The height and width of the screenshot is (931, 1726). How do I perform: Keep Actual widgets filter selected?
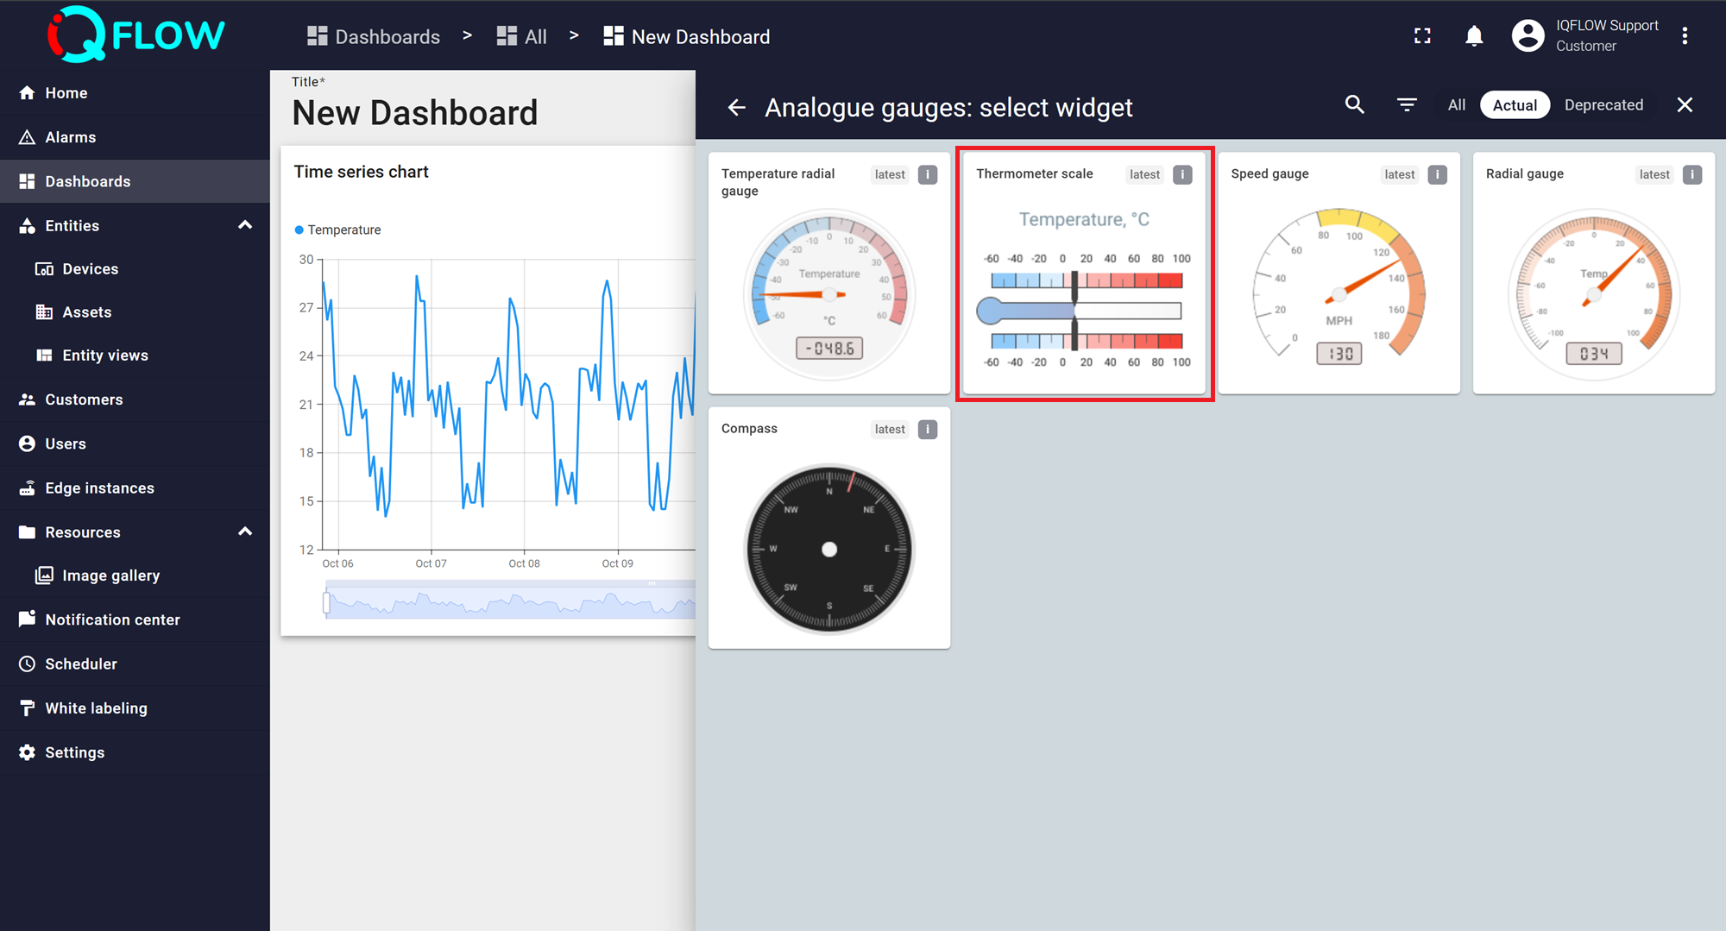coord(1515,104)
